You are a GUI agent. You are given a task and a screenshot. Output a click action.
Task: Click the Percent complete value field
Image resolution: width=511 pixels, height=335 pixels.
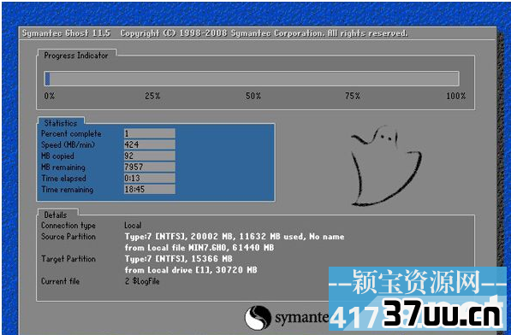pyautogui.click(x=150, y=133)
